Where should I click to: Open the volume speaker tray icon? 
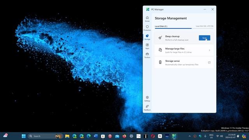[221, 136]
